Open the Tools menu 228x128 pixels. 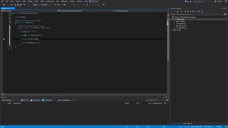(42, 1)
